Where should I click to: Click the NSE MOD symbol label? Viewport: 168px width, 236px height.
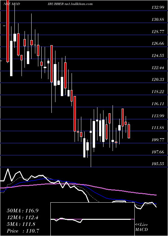[x=11, y=4]
